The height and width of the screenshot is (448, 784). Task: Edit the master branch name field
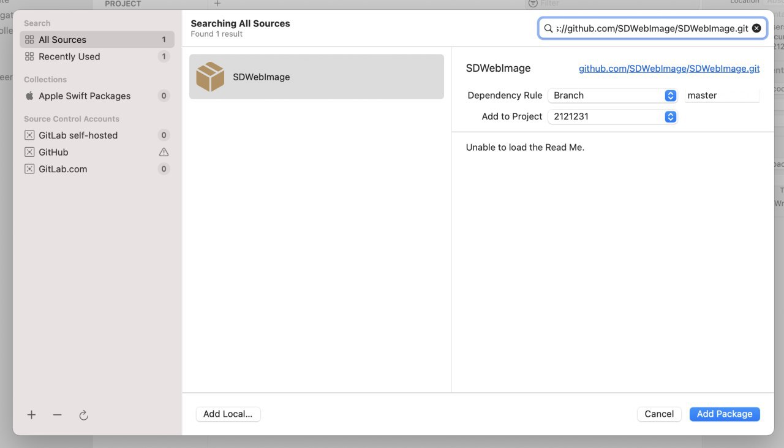[x=722, y=96]
